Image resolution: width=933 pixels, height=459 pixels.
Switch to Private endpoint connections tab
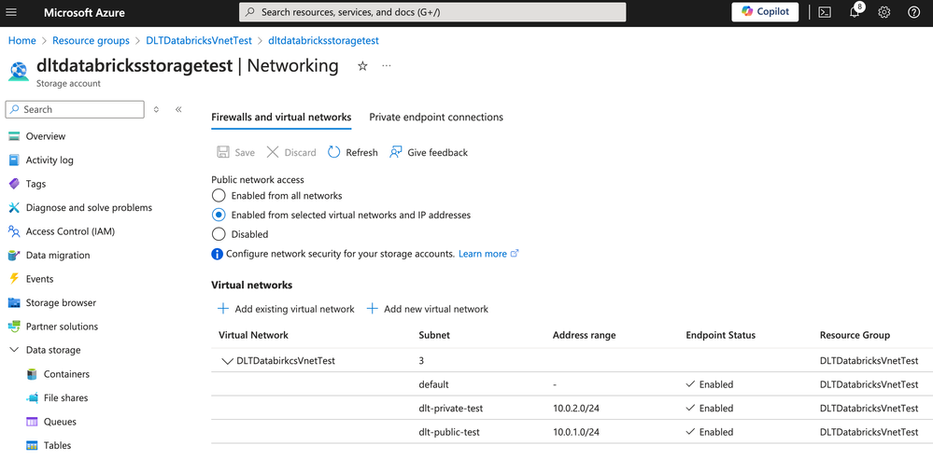pyautogui.click(x=436, y=118)
